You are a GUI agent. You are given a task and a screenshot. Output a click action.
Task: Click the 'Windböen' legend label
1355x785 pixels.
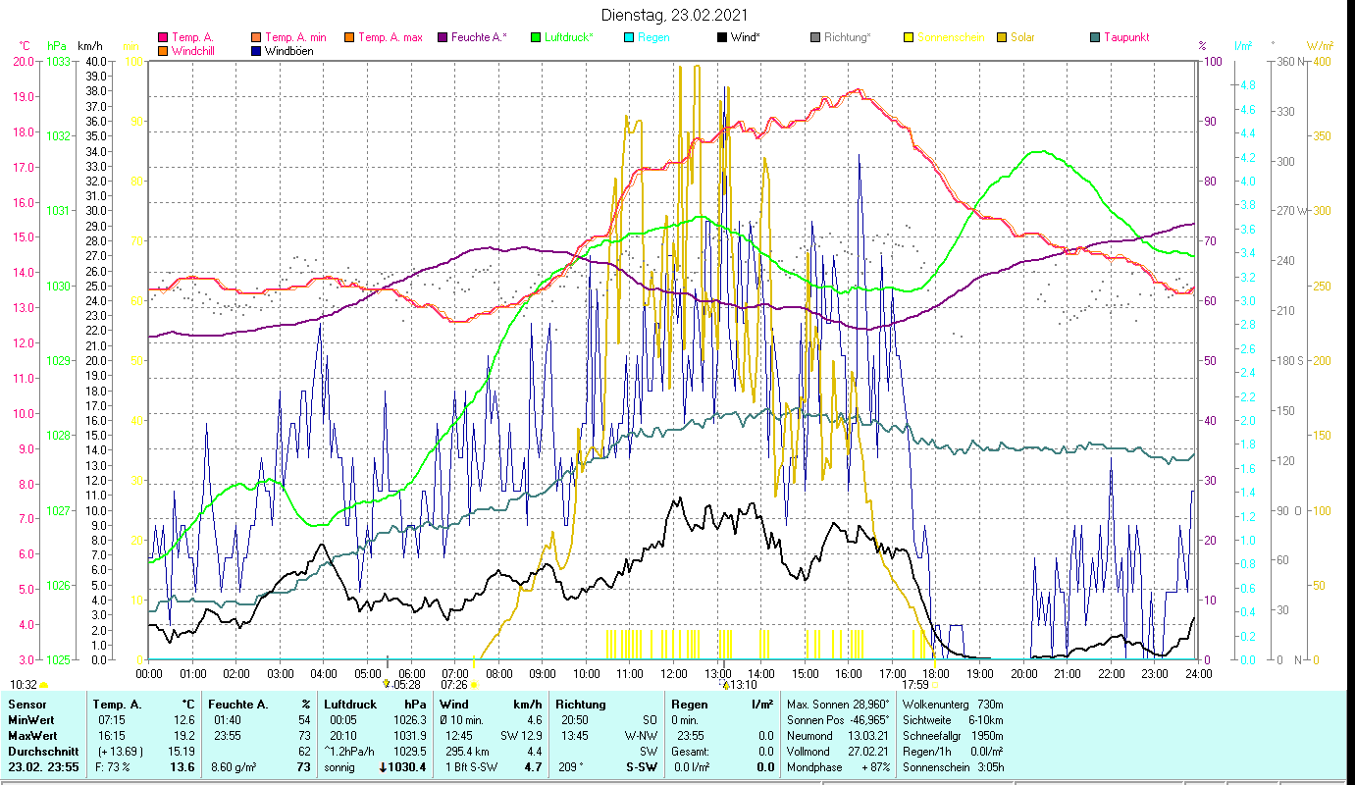(x=289, y=51)
